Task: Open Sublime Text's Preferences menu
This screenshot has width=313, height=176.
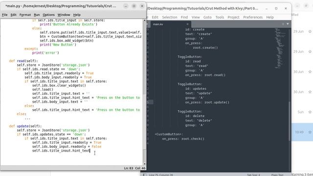Action: click(x=253, y=18)
